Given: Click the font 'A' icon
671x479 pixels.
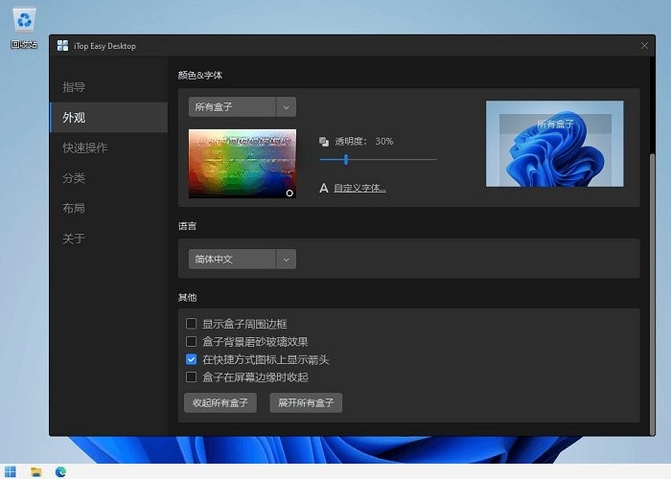Looking at the screenshot, I should [324, 188].
